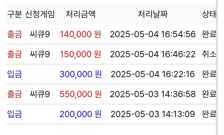The width and height of the screenshot is (224, 135).
Task: Select the 150,000 원 withdrawal amount
Action: click(x=80, y=54)
